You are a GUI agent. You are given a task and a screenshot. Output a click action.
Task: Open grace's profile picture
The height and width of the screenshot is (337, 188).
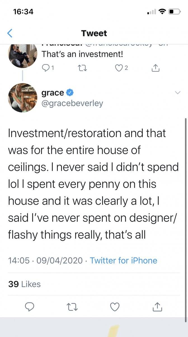tap(23, 97)
